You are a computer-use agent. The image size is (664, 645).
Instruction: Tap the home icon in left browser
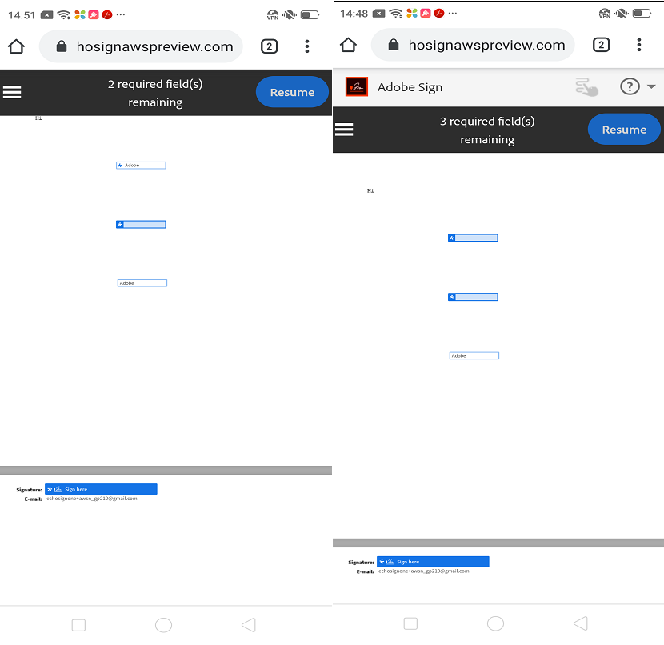16,46
